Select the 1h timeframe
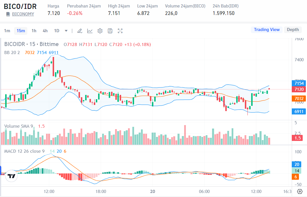Viewport: 307px width, 197px height. click(34, 31)
